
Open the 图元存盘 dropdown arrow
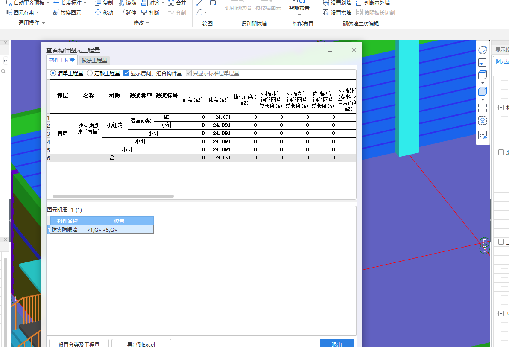coord(38,13)
